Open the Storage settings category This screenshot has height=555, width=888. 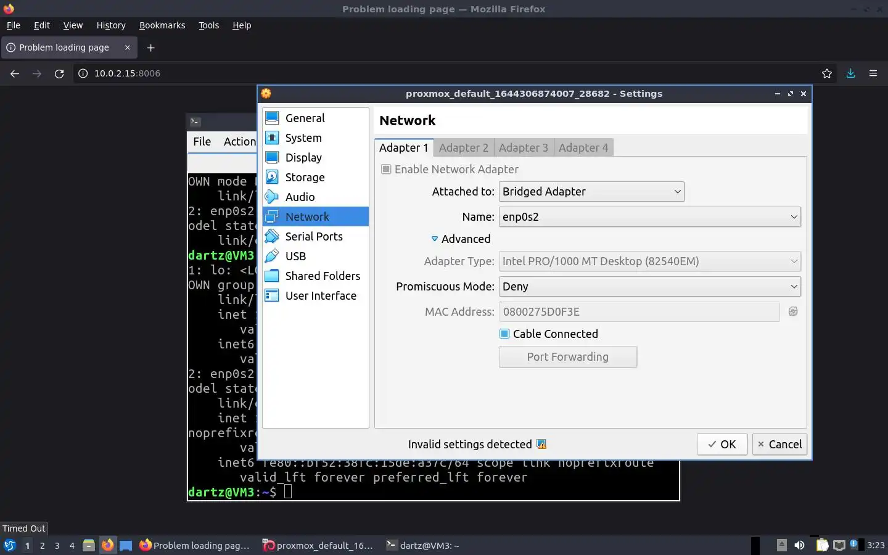[315, 177]
